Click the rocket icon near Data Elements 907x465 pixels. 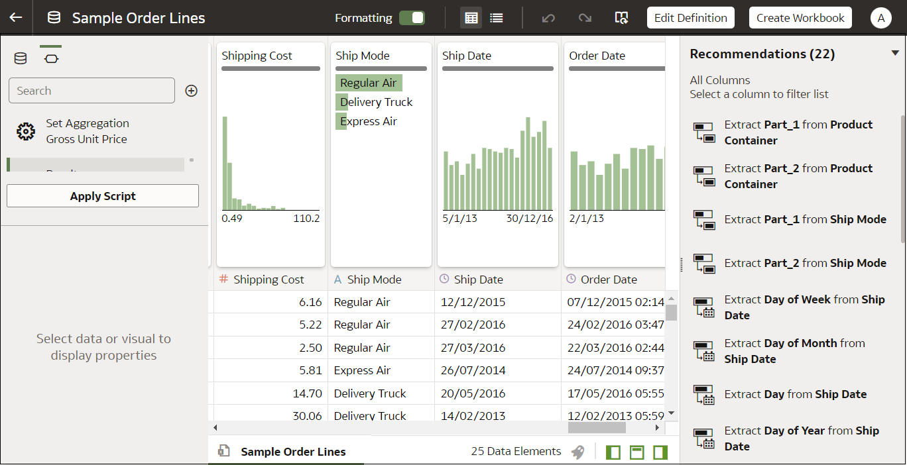click(577, 451)
